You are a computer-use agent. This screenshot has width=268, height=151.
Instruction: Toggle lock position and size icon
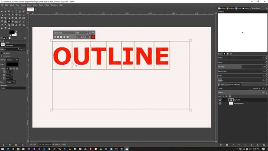pyautogui.click(x=227, y=96)
